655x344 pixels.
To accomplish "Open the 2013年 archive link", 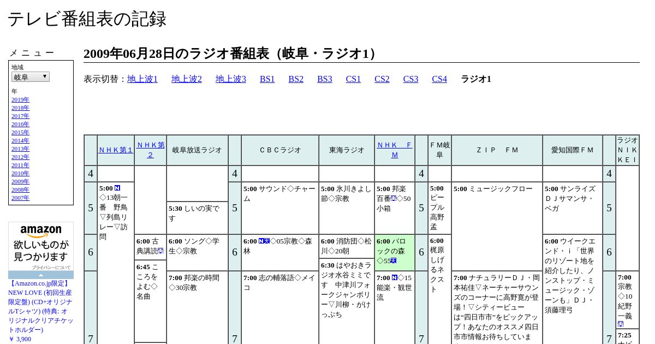I will point(20,149).
